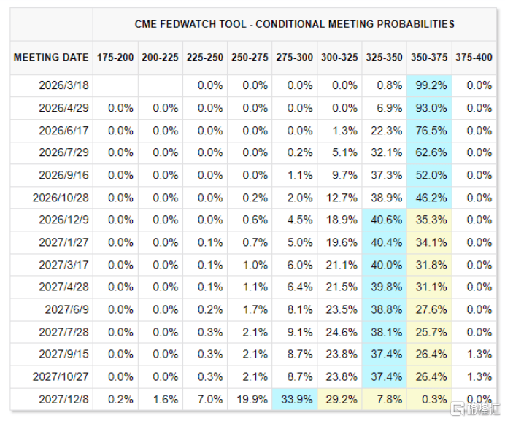The height and width of the screenshot is (421, 505).
Task: Click the yellow 29.2% cell
Action: click(340, 400)
